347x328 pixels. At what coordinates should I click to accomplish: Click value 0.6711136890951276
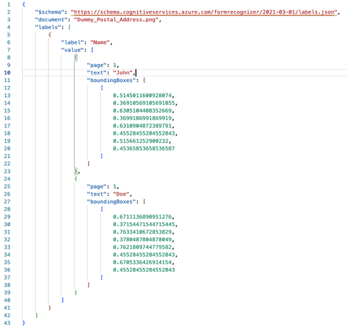coord(142,217)
